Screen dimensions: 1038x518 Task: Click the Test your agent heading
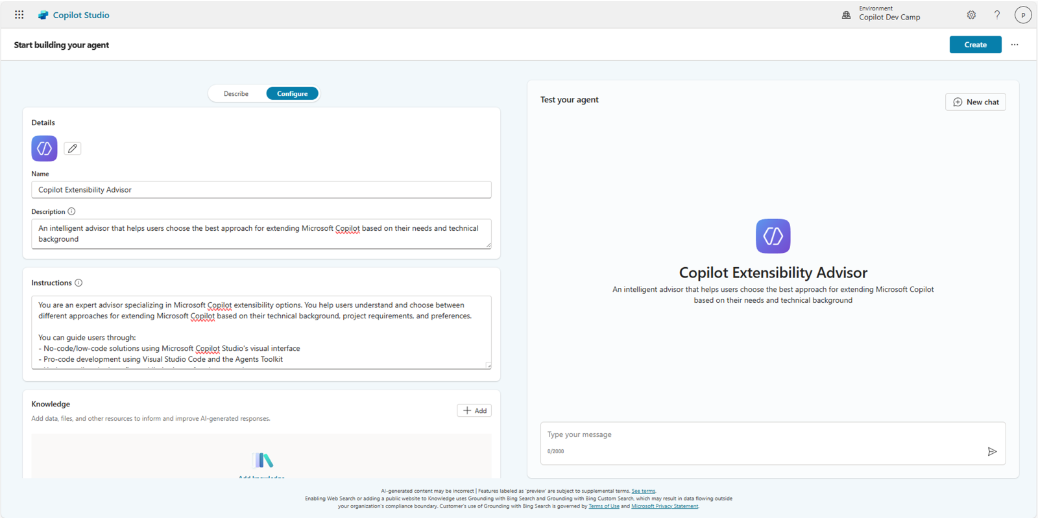click(570, 100)
